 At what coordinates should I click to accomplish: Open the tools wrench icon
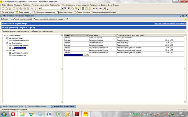[x=105, y=9]
